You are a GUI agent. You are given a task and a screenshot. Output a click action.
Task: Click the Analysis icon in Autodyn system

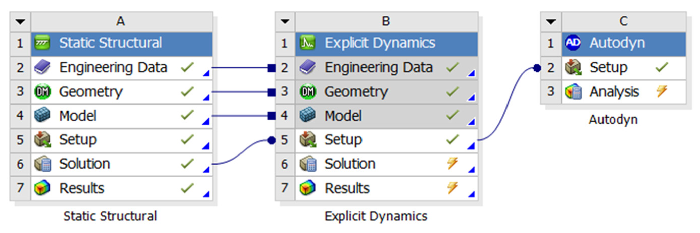pyautogui.click(x=573, y=92)
